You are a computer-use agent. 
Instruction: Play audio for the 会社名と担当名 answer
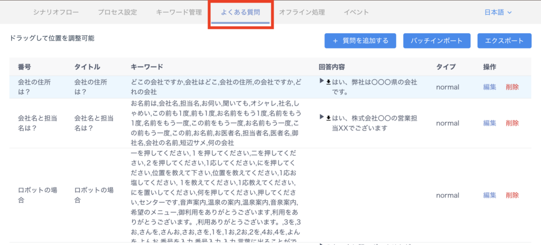coord(321,117)
